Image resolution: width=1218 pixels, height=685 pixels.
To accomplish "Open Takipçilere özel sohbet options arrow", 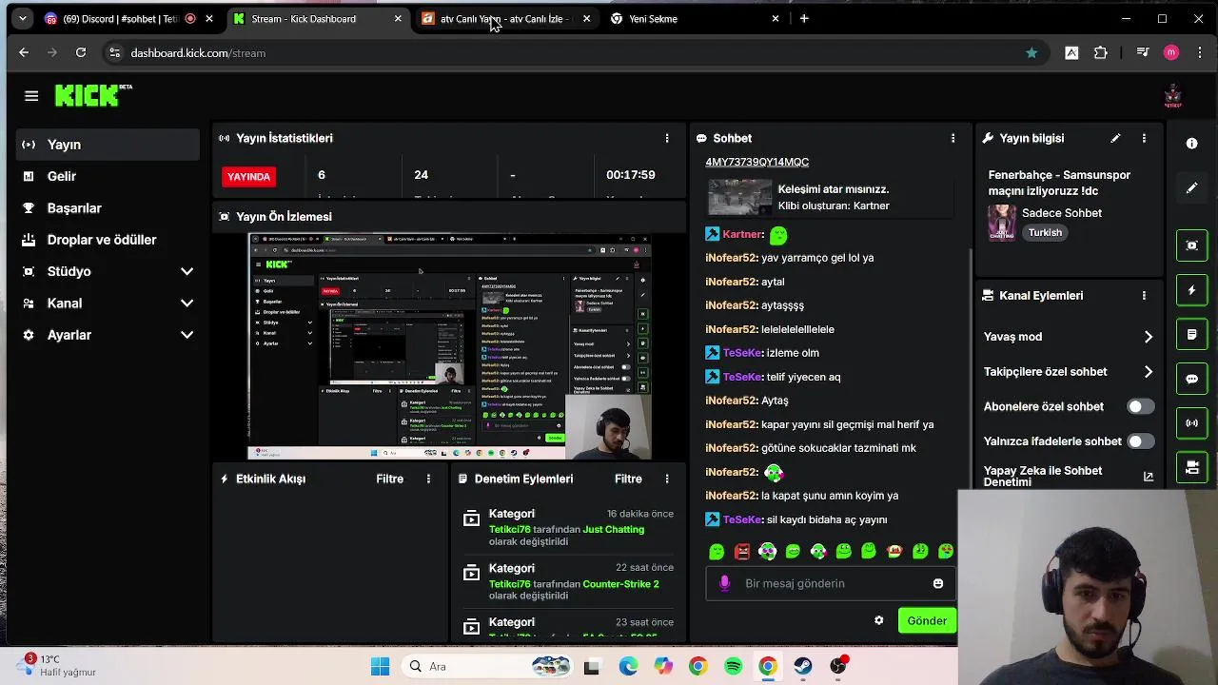I will pyautogui.click(x=1148, y=372).
